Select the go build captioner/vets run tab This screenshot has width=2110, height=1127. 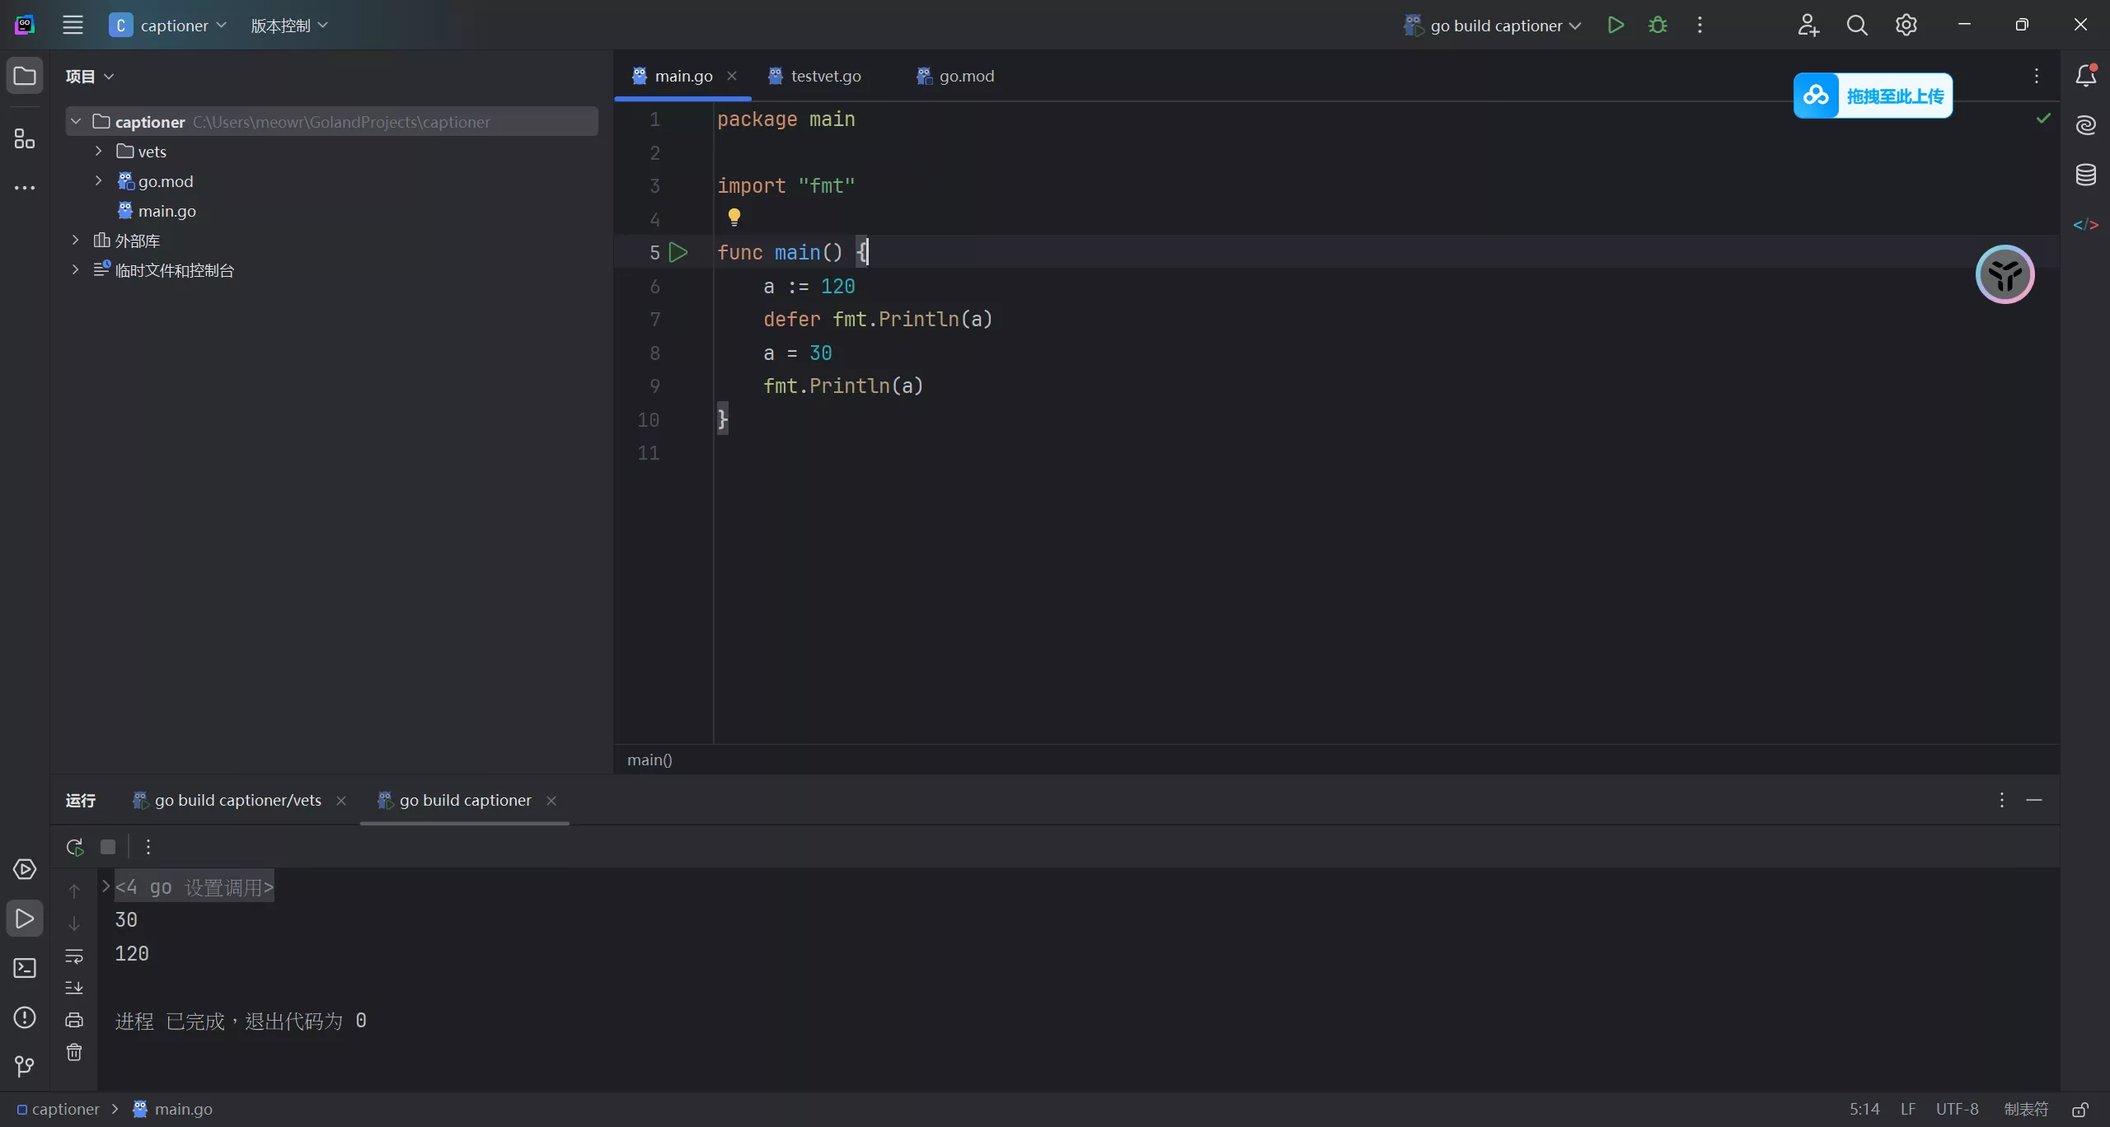[237, 800]
